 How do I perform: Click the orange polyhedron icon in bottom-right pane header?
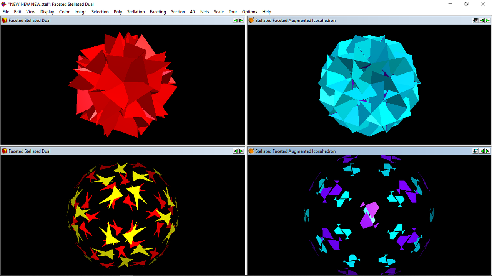[x=251, y=151]
